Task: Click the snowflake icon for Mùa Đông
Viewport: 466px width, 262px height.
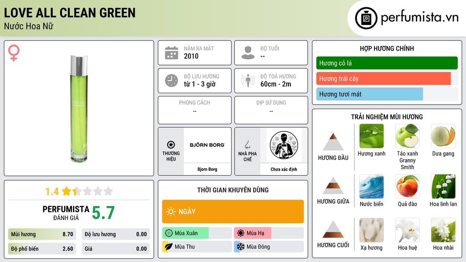Action: [x=240, y=247]
